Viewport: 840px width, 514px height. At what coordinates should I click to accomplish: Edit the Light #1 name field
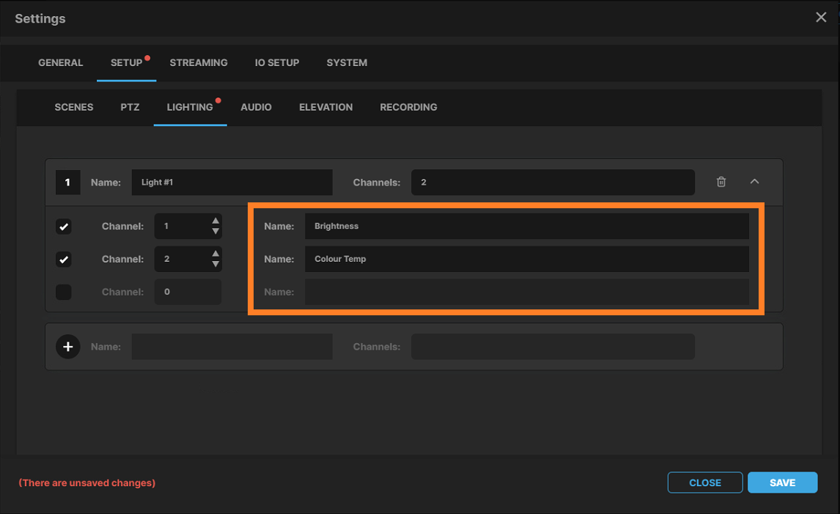232,183
